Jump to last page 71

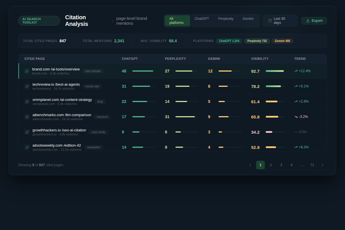tap(312, 165)
